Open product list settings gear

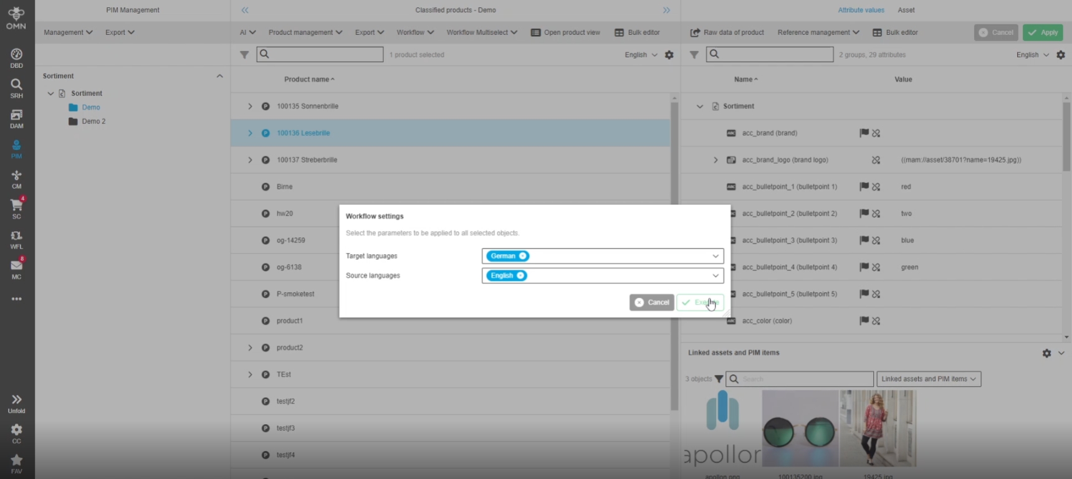pos(669,55)
